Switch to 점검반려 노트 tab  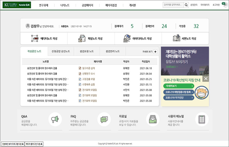[112, 51]
